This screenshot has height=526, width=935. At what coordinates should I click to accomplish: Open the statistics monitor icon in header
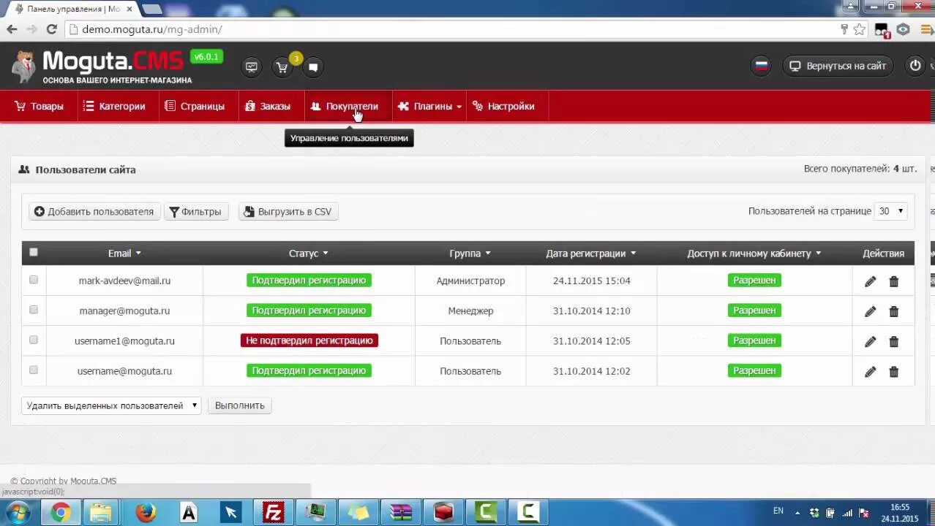tap(252, 66)
